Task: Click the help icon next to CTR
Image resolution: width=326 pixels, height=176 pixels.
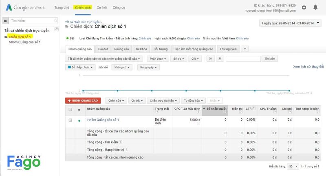Action: 254,108
